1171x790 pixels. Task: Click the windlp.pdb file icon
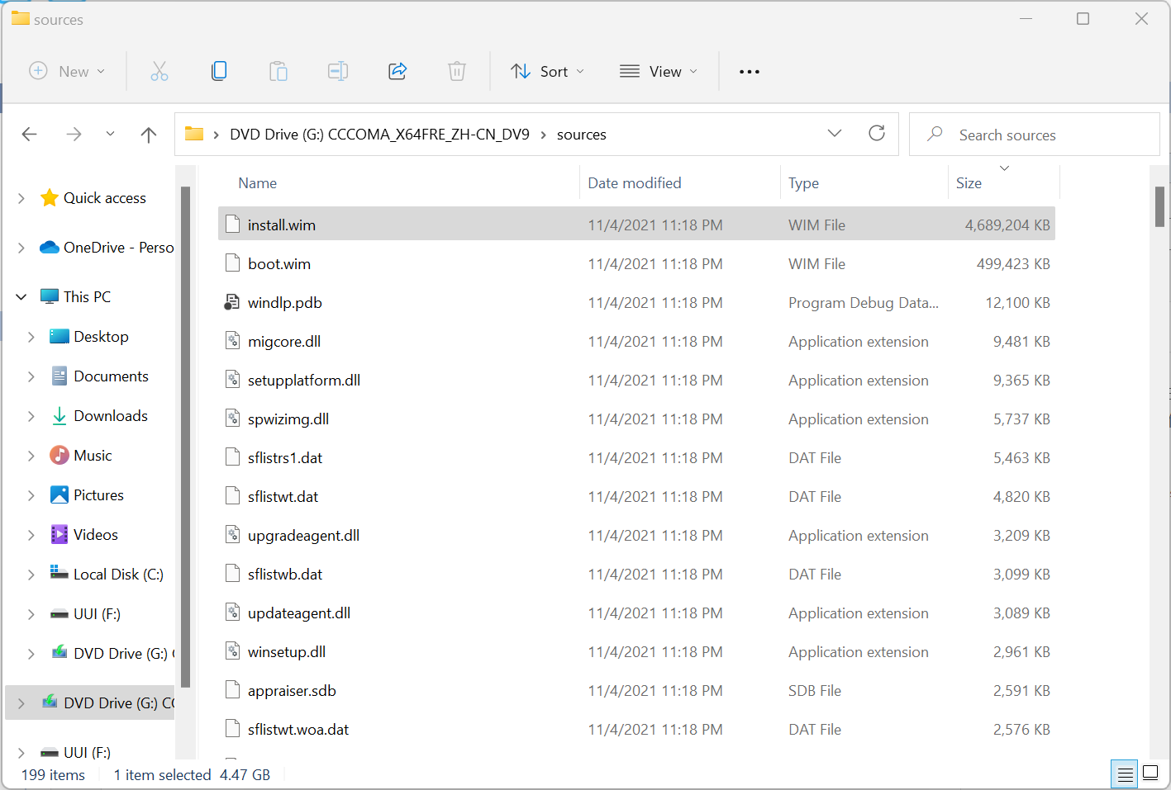pyautogui.click(x=232, y=302)
